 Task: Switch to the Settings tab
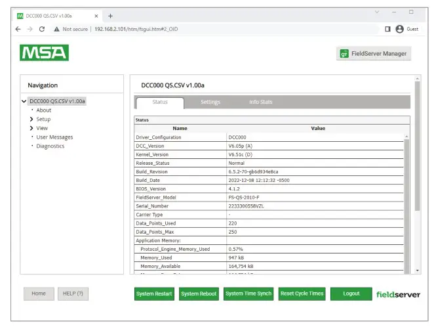pos(210,102)
